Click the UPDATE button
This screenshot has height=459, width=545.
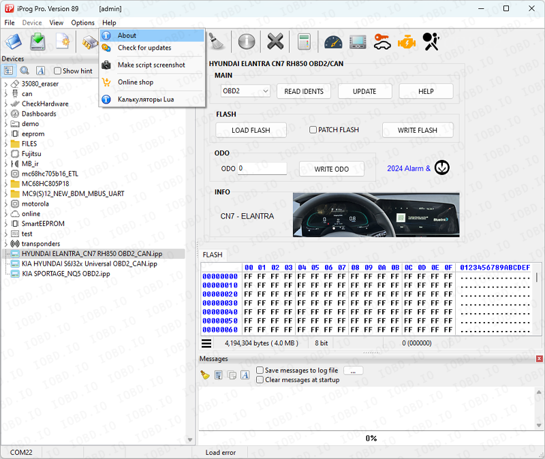(364, 91)
